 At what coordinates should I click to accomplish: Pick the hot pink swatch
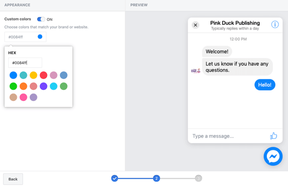pos(24,98)
